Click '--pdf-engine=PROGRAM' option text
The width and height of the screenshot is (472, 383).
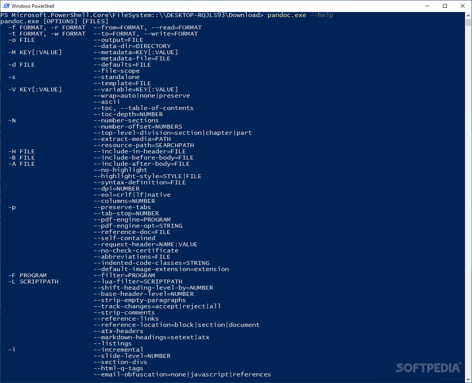[x=132, y=220]
